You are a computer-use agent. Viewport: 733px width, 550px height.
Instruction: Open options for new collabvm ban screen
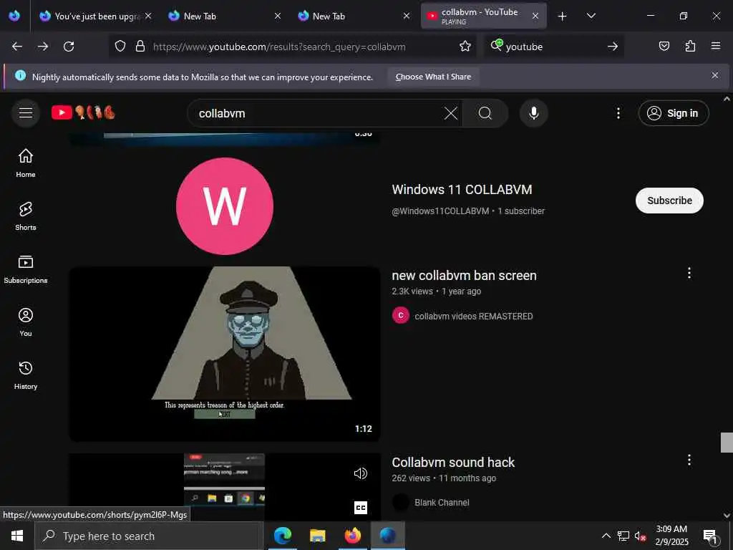[x=689, y=273]
